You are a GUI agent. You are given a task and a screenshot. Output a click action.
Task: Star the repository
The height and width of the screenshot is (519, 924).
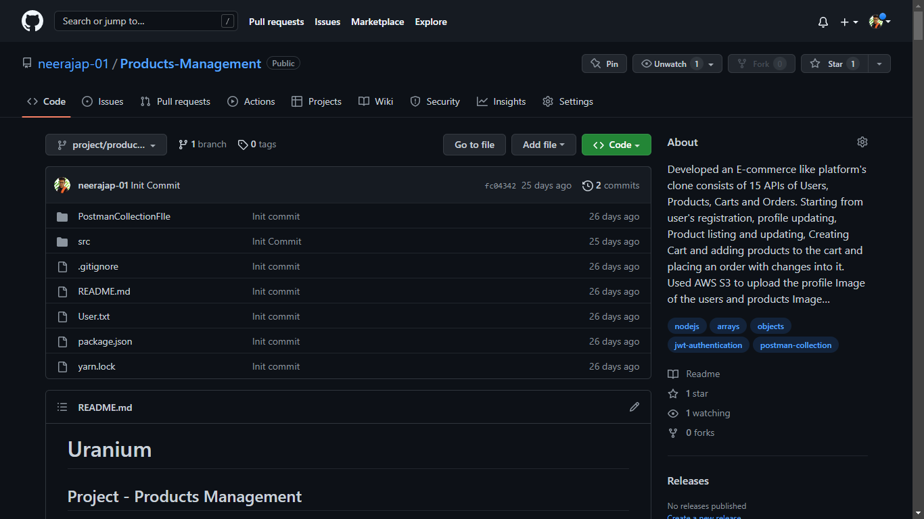tap(835, 64)
